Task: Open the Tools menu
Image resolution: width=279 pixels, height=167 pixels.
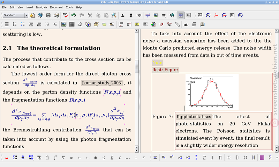Action: tap(69, 7)
